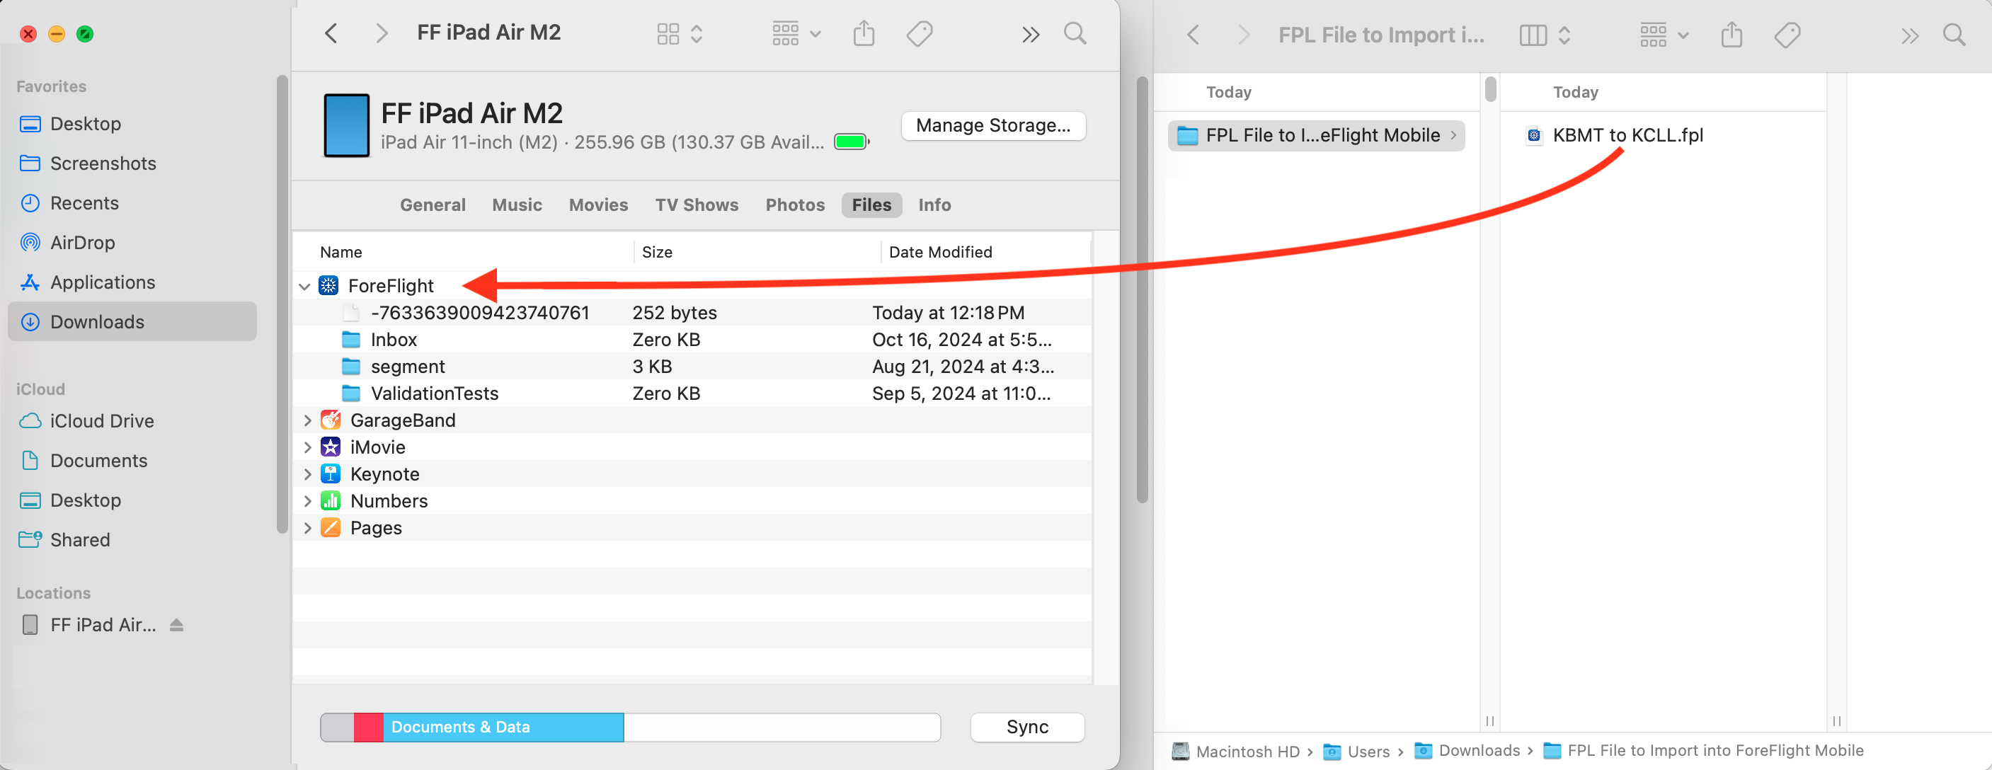Open search in FF iPad Air M2 window
1992x770 pixels.
coord(1075,33)
